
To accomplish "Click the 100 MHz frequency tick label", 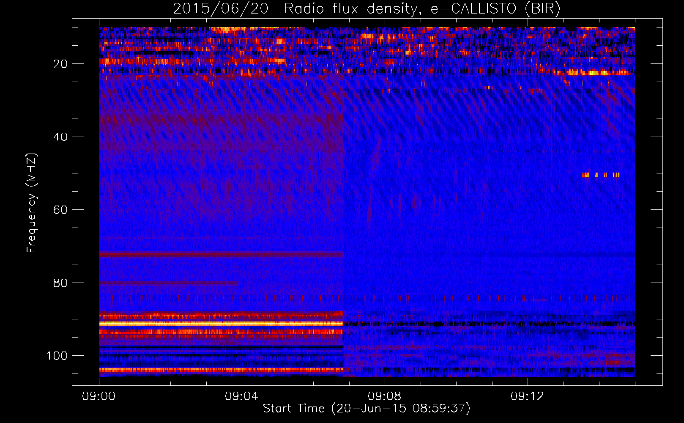I will coord(57,356).
